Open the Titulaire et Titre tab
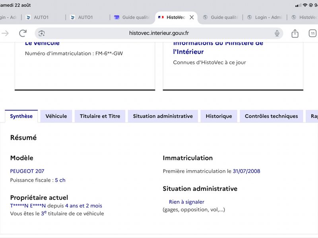Image resolution: width=318 pixels, height=238 pixels. point(100,116)
